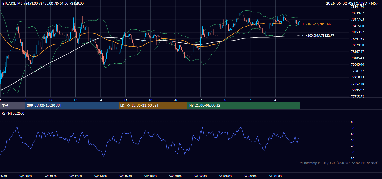Click the 5/2 22:00 date label
The height and width of the screenshot is (179, 382).
[x=200, y=176]
